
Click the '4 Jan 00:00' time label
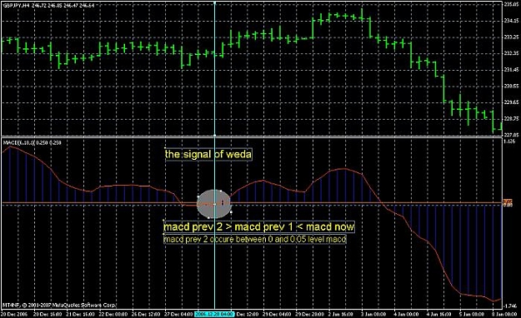click(x=406, y=314)
